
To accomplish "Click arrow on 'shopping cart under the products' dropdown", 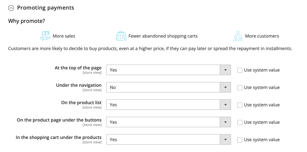I will point(225,140).
